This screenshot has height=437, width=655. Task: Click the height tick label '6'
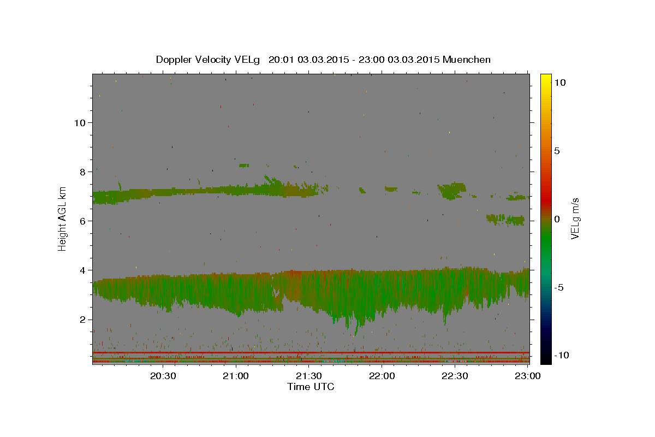[x=83, y=221]
